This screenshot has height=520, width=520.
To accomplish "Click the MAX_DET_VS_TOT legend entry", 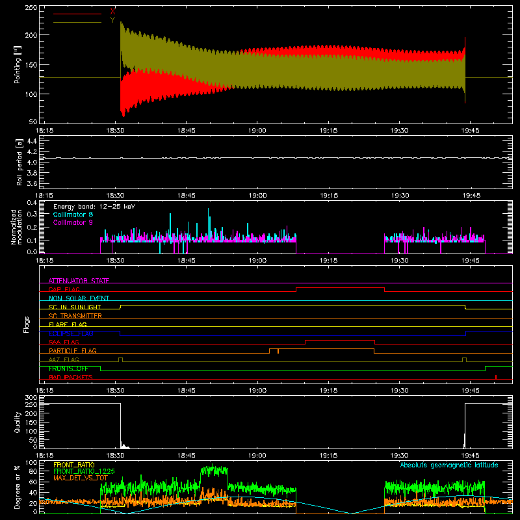I will pos(81,478).
